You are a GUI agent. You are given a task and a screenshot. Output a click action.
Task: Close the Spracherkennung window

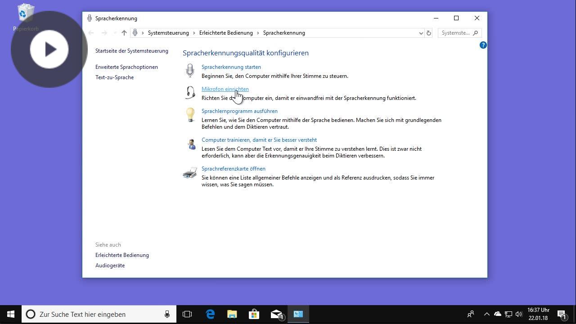tap(477, 18)
